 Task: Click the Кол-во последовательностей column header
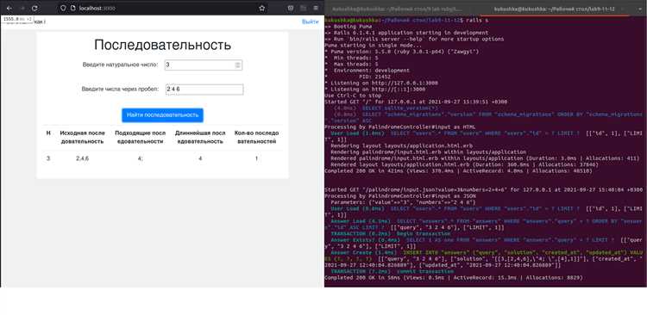tap(256, 137)
